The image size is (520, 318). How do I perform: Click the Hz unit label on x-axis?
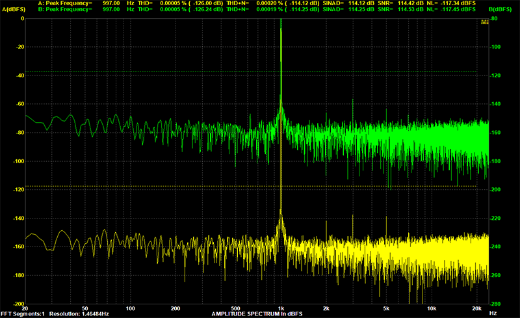pos(493,313)
